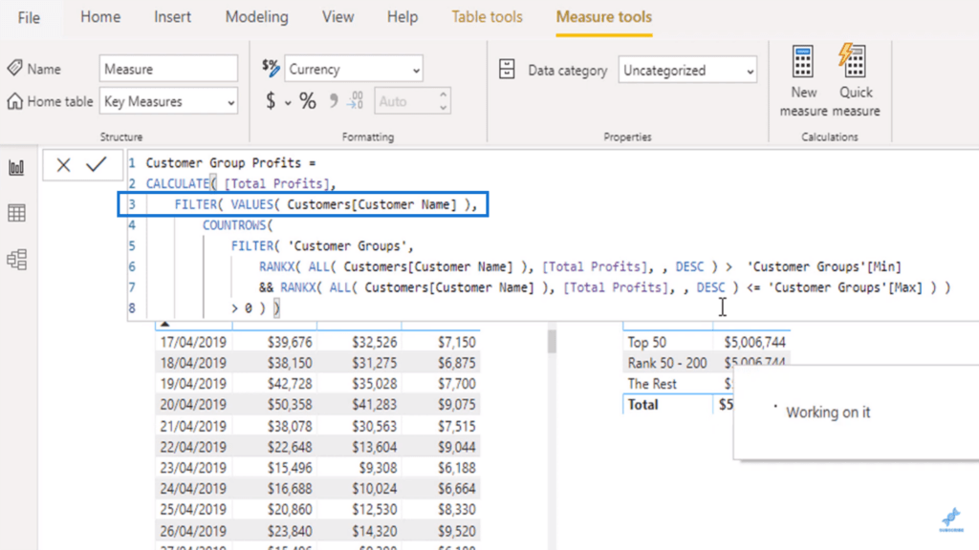The width and height of the screenshot is (979, 550).
Task: Select the $50,358 cell in 20/04/2019 row
Action: pos(290,405)
